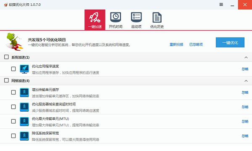Select the 增加传输单元缓存 title text
Viewport: 252px width, 151px height.
tap(45, 90)
